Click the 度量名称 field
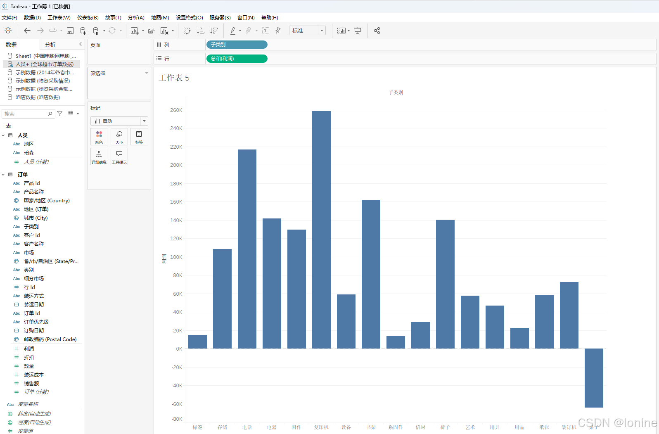Image resolution: width=659 pixels, height=434 pixels. click(x=28, y=404)
